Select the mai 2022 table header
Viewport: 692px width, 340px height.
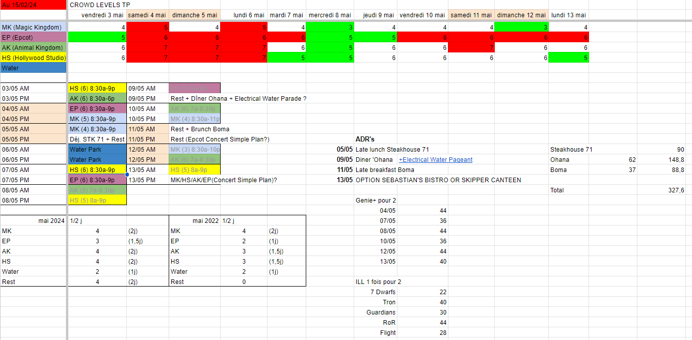[x=205, y=221]
